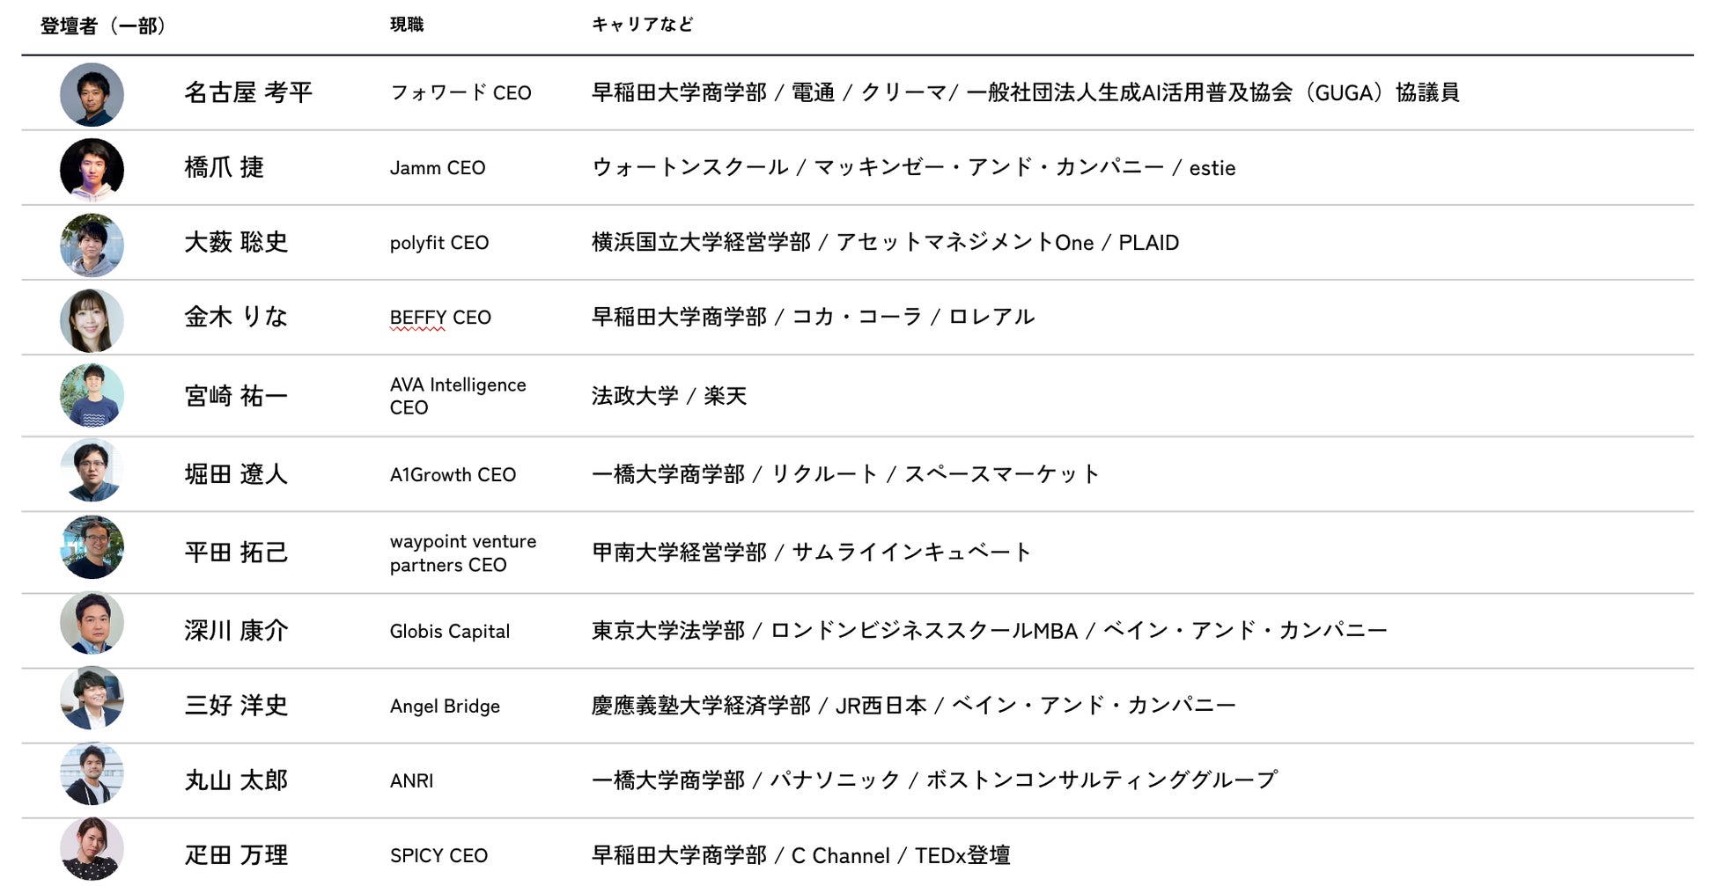Click the 現職 column header

click(x=407, y=25)
